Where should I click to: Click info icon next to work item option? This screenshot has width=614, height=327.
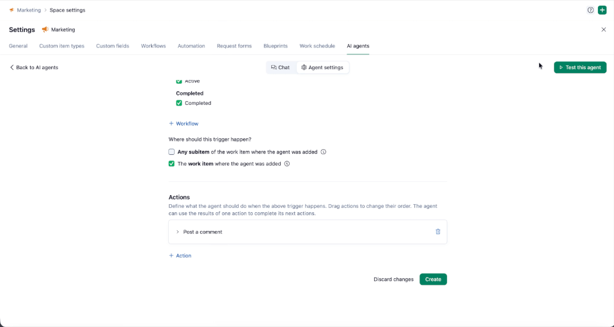click(x=287, y=164)
